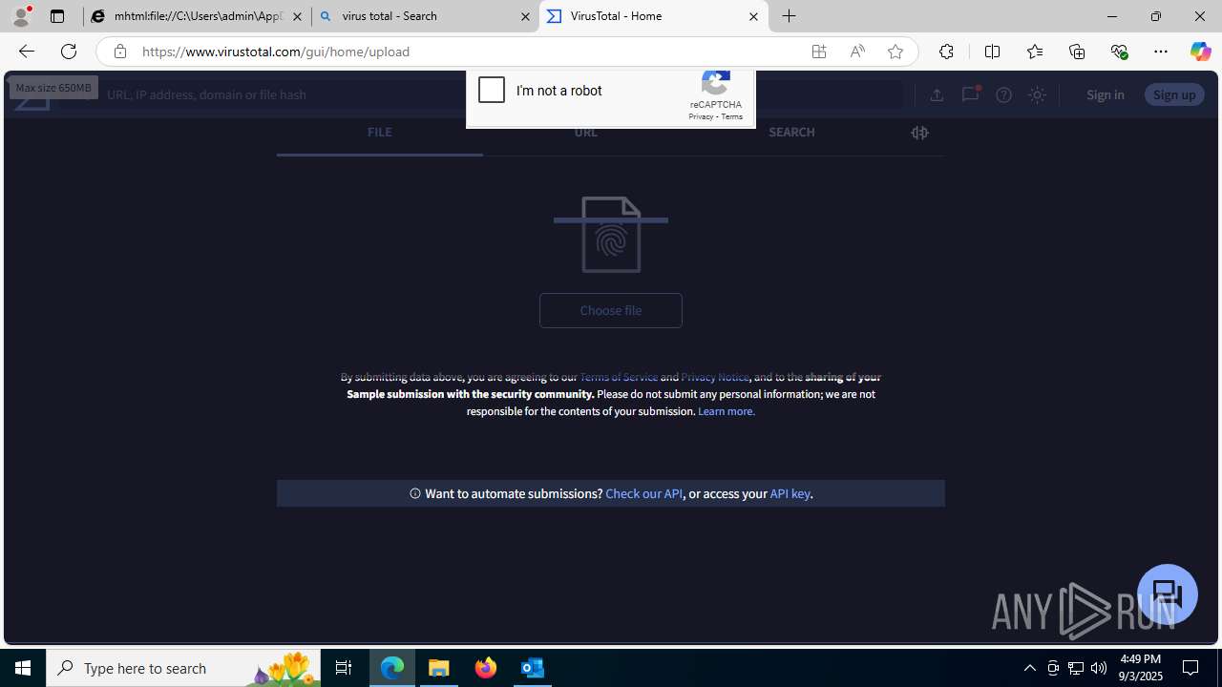Open the Copilot sidebar icon
Screen dimensions: 1222x687
tap(1200, 52)
